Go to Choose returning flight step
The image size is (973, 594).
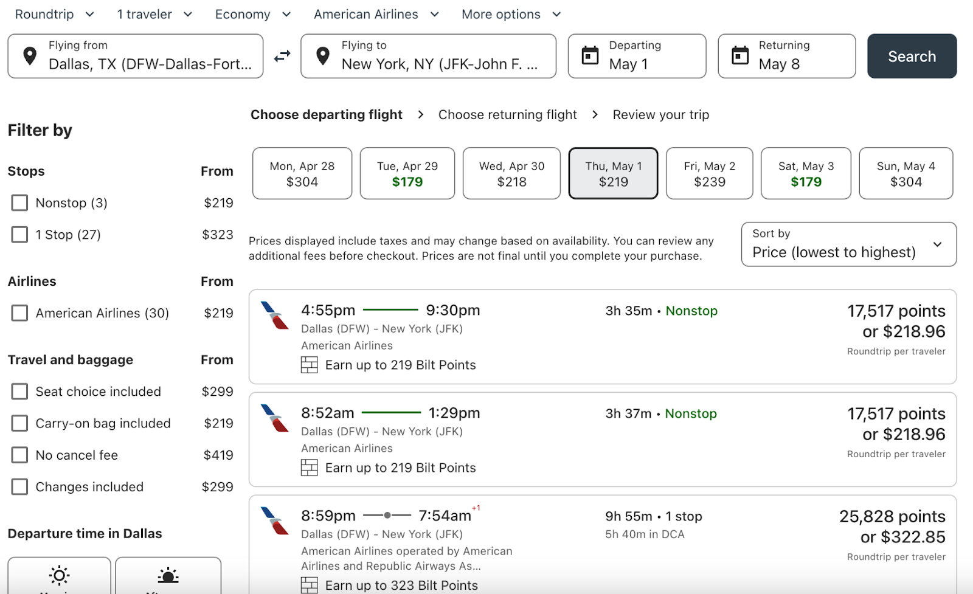coord(507,115)
